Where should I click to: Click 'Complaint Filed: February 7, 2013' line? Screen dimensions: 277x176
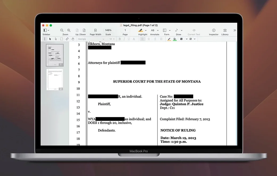tap(185, 119)
